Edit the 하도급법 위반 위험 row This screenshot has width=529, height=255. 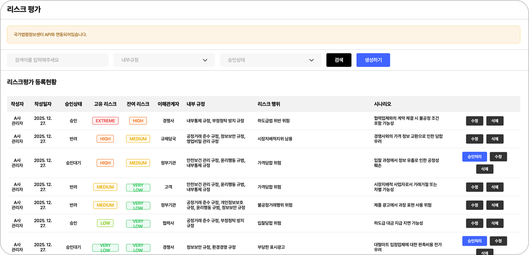pos(474,121)
